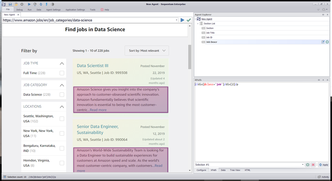Click the blue lightning bolt toolbar icon

click(46, 4)
